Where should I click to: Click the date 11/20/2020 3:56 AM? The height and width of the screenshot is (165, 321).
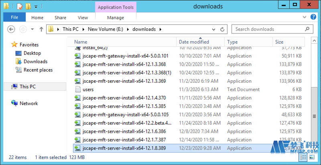click(199, 115)
